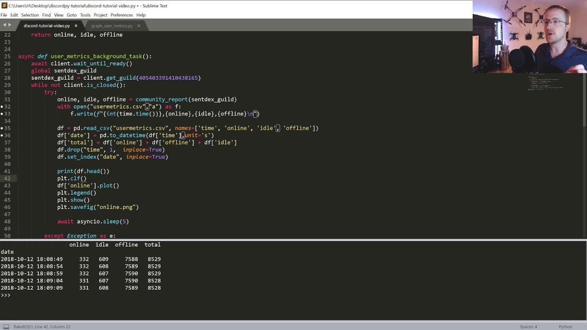
Task: Click the Sublime Text logo in the title bar
Action: pyautogui.click(x=4, y=5)
